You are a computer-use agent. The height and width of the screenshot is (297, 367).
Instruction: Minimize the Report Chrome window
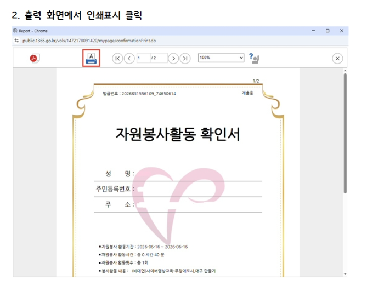click(313, 31)
